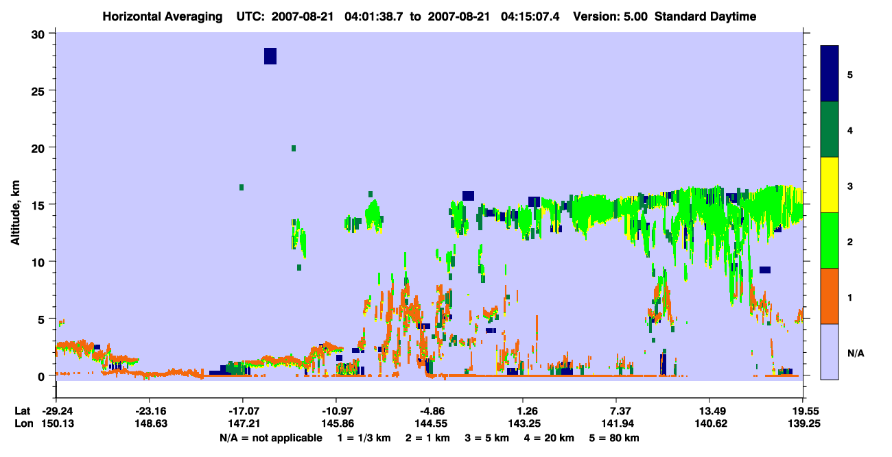The width and height of the screenshot is (892, 457).
Task: Click the end time '04:15:07.4'
Action: point(530,16)
